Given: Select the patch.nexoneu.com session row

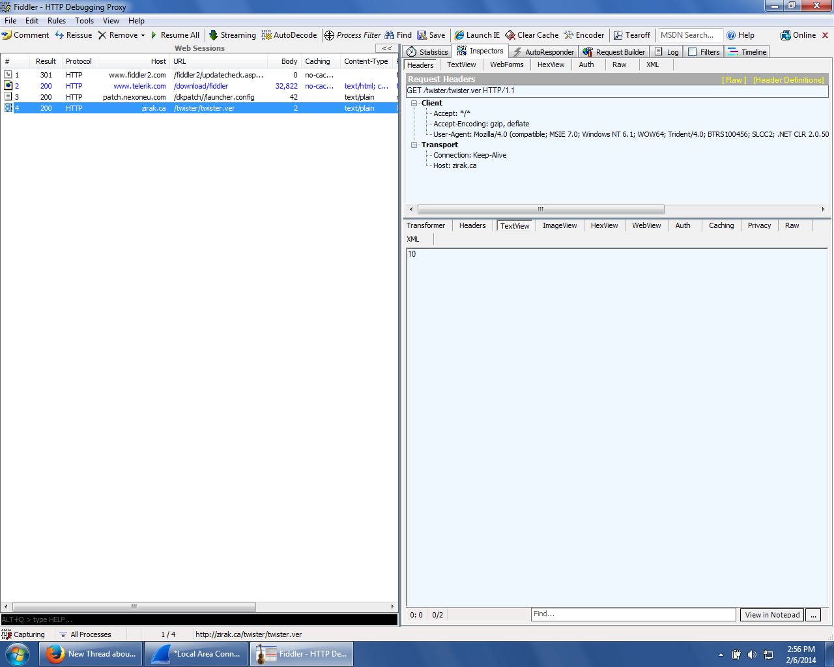Looking at the screenshot, I should click(x=199, y=97).
